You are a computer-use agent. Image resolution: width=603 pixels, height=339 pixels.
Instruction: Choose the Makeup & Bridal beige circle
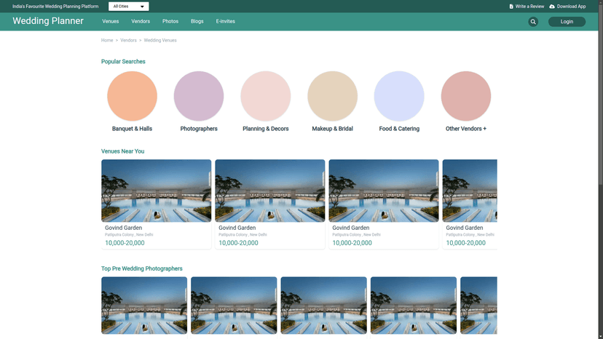click(x=332, y=96)
